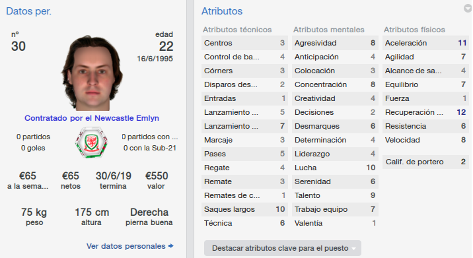Click the Talento attribute row
The width and height of the screenshot is (473, 258).
pyautogui.click(x=335, y=195)
